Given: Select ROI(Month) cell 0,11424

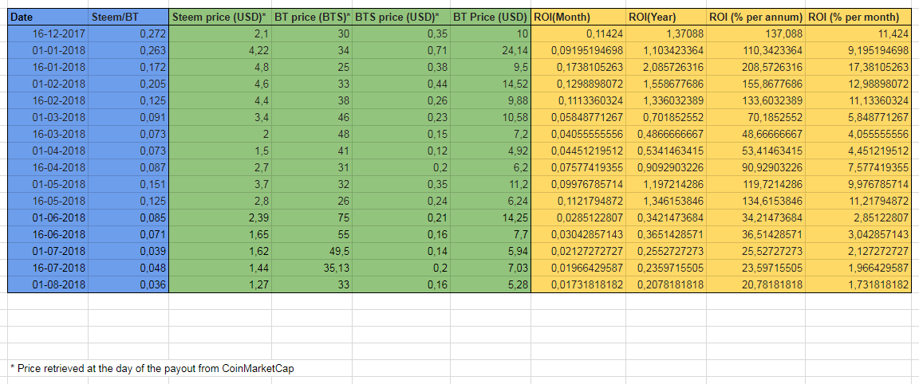Looking at the screenshot, I should (578, 34).
